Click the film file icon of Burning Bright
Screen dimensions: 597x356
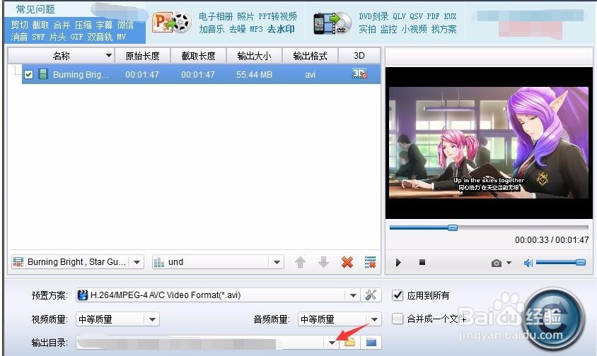(43, 74)
